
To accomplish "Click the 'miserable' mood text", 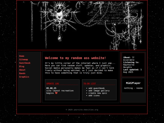I will tap(129, 60).
